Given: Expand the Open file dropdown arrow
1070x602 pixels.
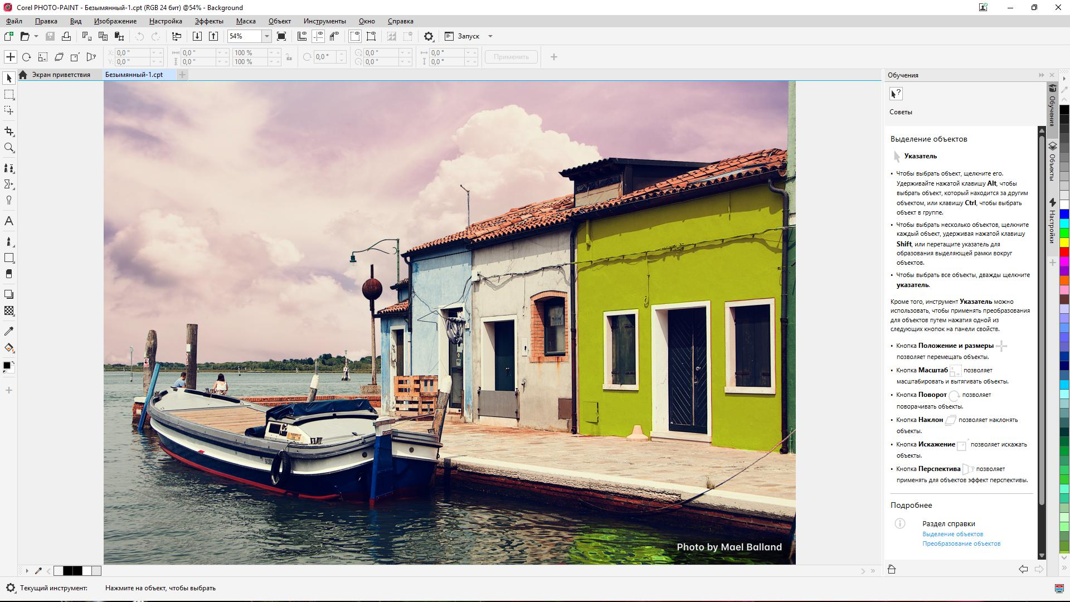Looking at the screenshot, I should coord(36,36).
